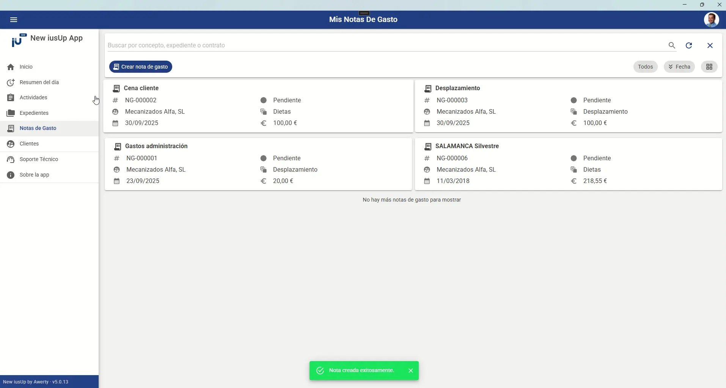This screenshot has height=388, width=726.
Task: Open Expedientes section
Action: (49, 113)
